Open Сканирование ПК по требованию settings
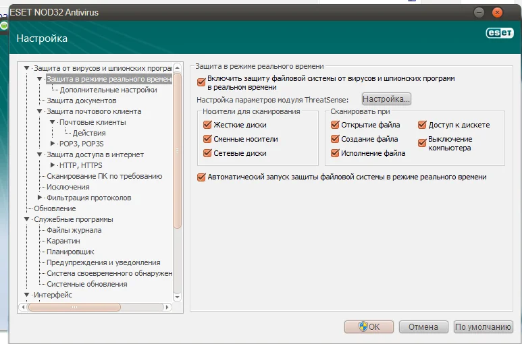 (104, 176)
